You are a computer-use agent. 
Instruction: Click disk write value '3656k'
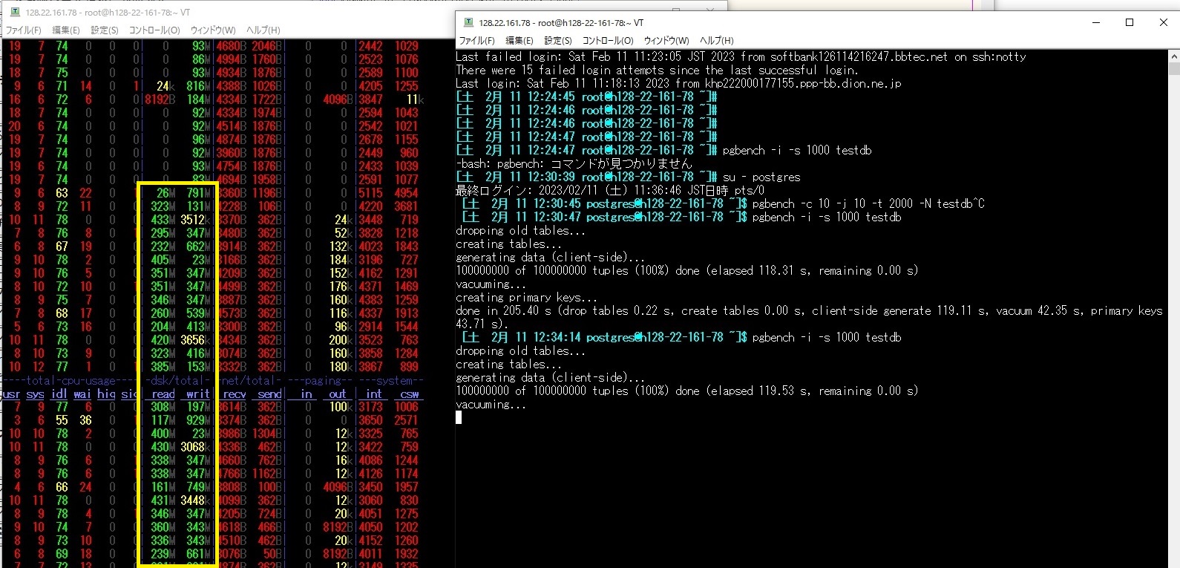point(195,340)
